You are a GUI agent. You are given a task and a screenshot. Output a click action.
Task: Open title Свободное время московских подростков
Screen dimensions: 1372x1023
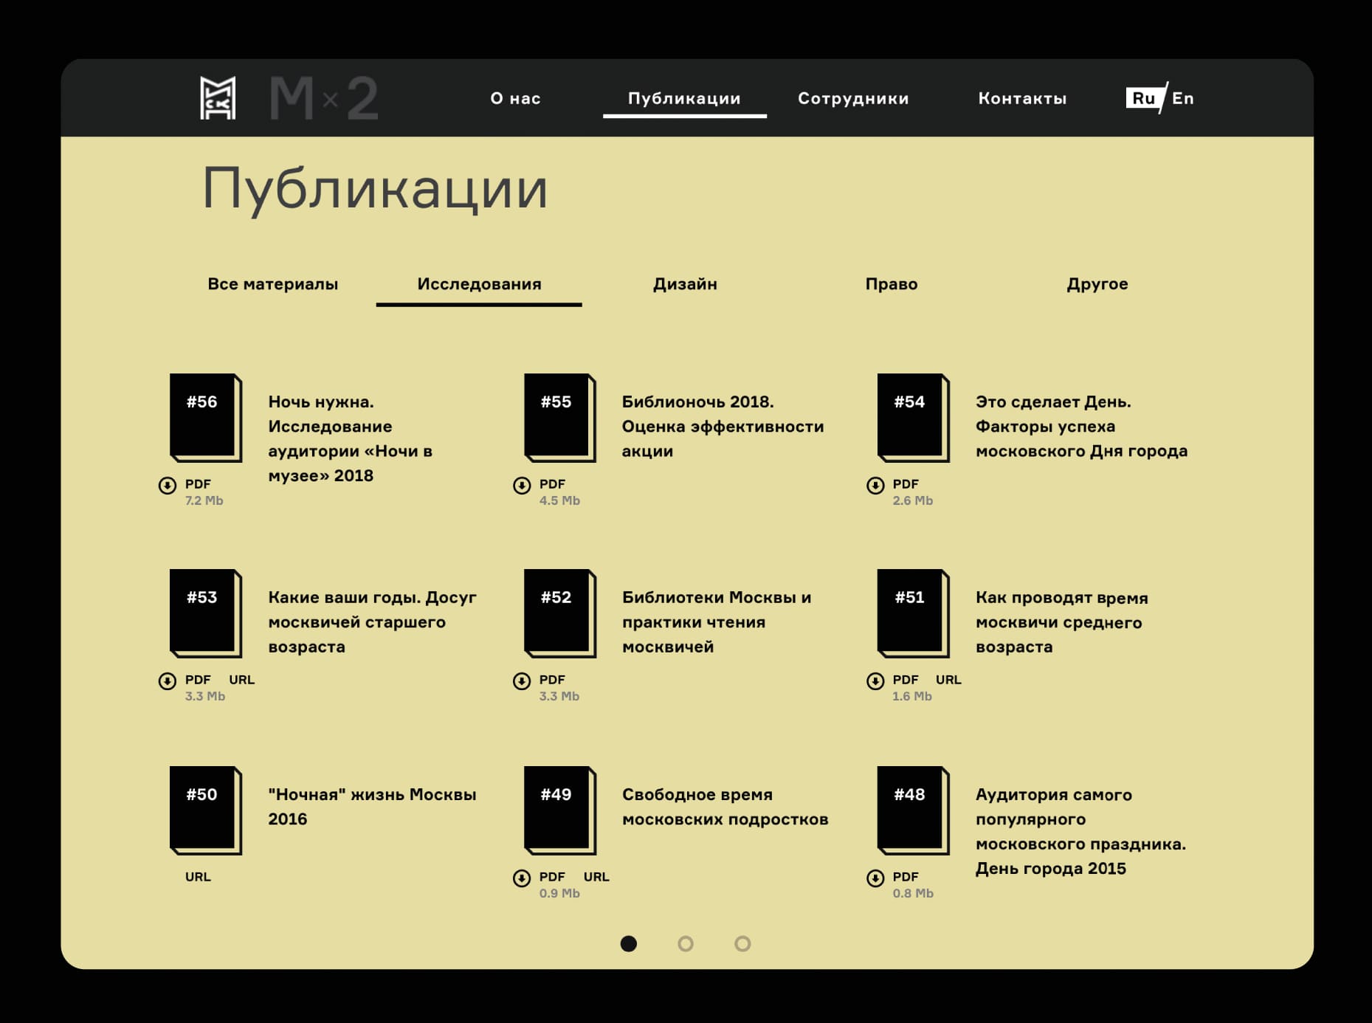(725, 807)
